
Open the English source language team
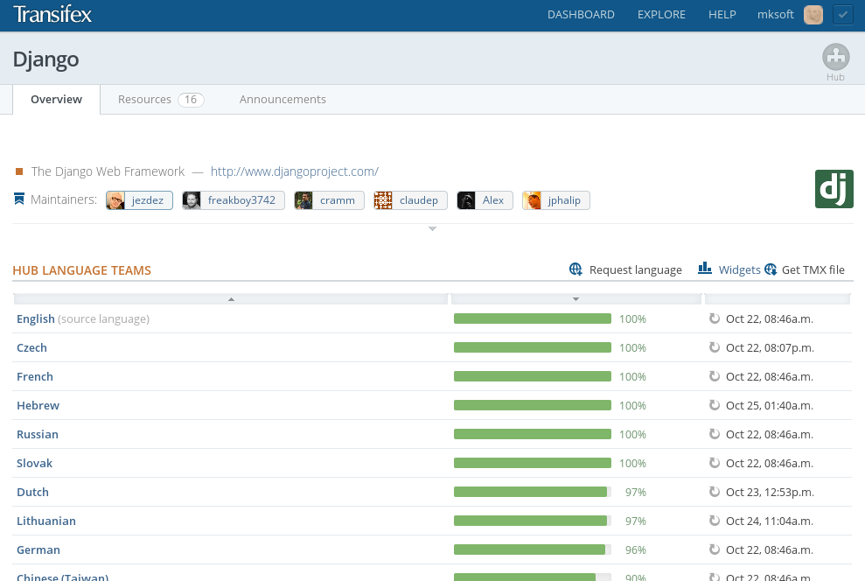point(35,318)
